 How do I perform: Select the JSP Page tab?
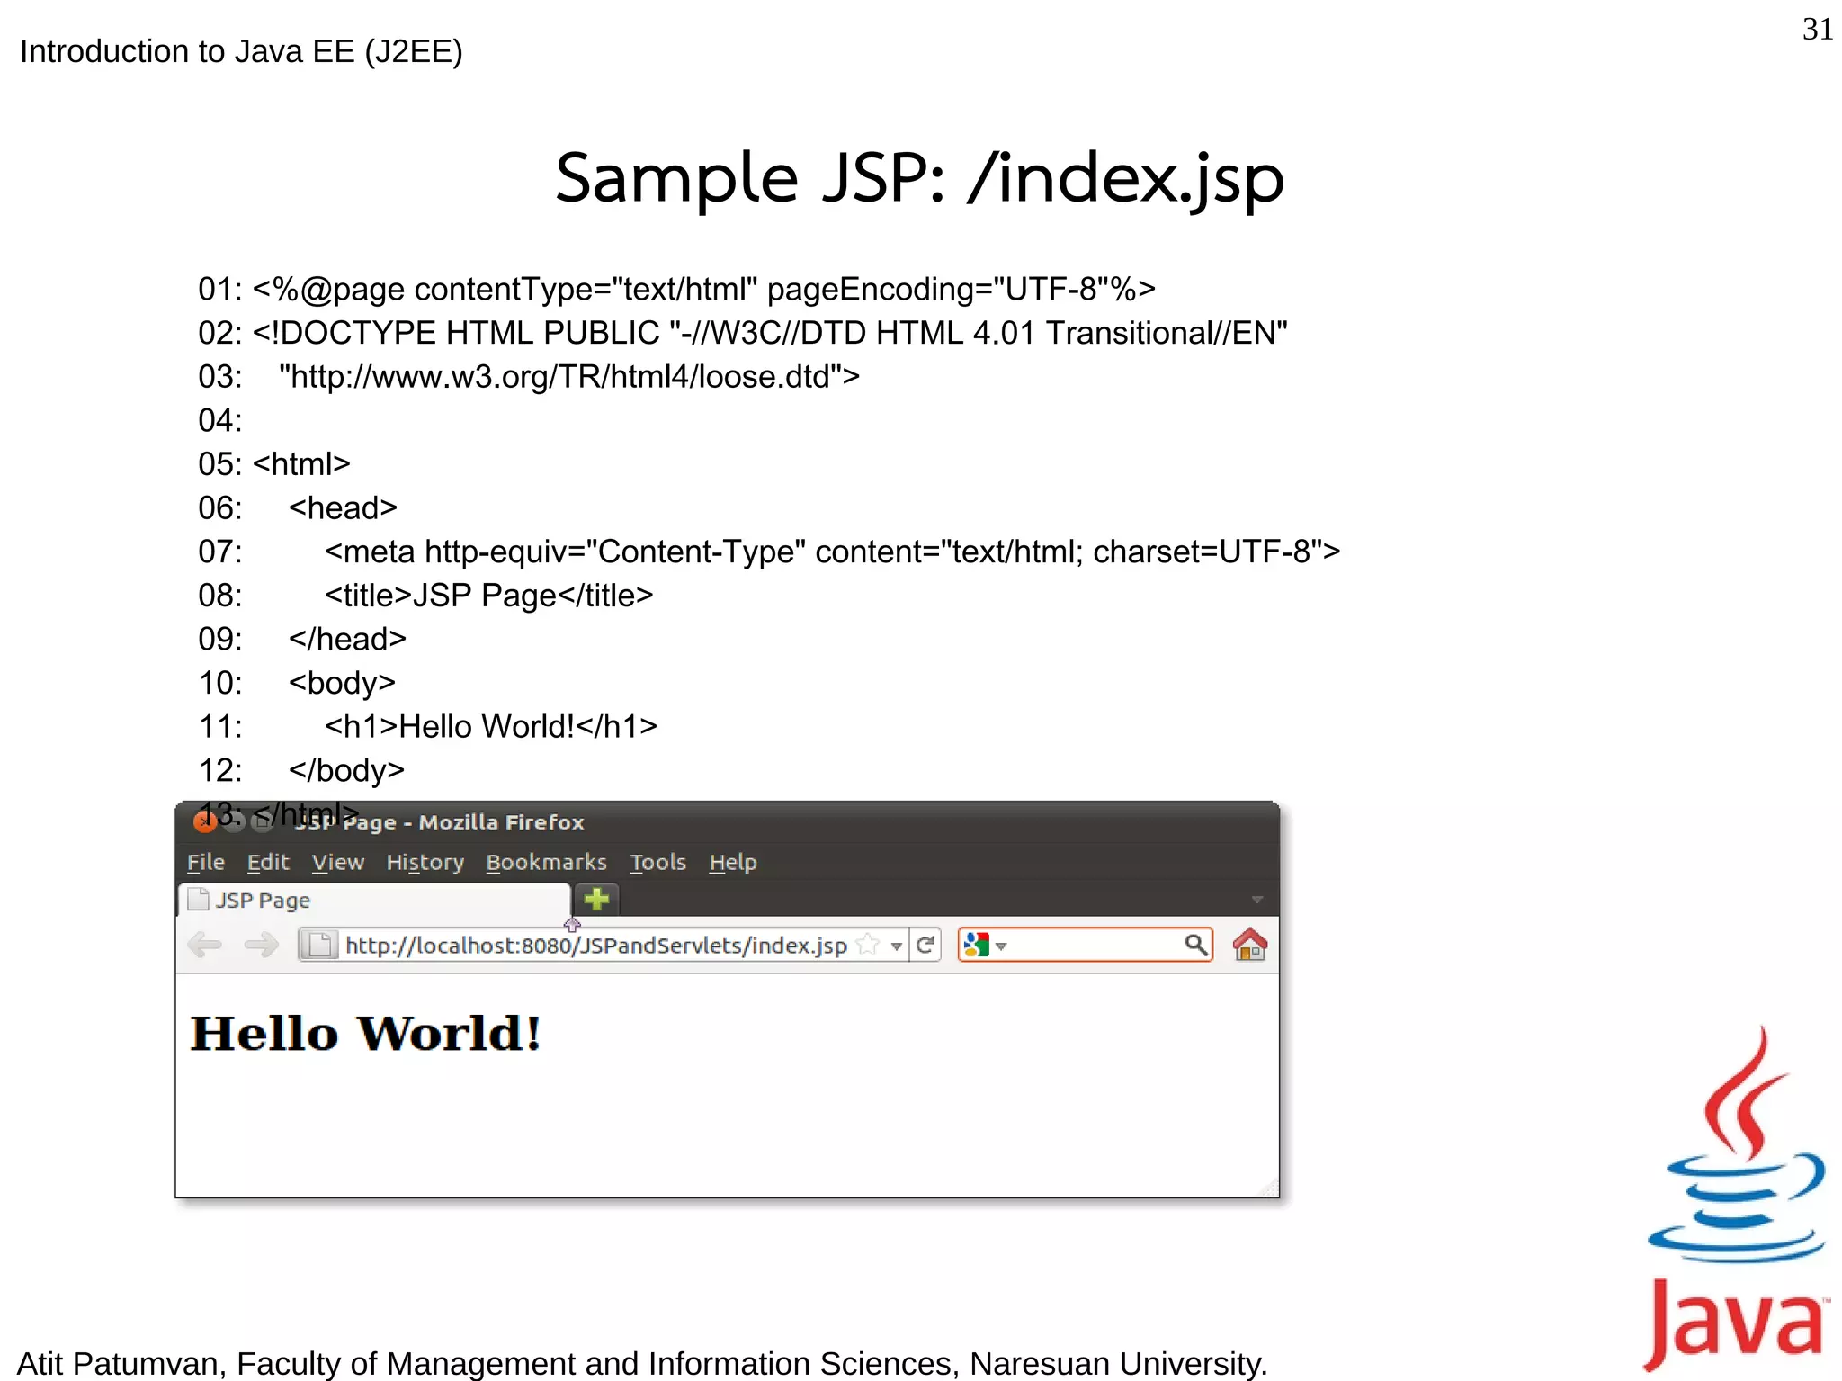coord(373,900)
